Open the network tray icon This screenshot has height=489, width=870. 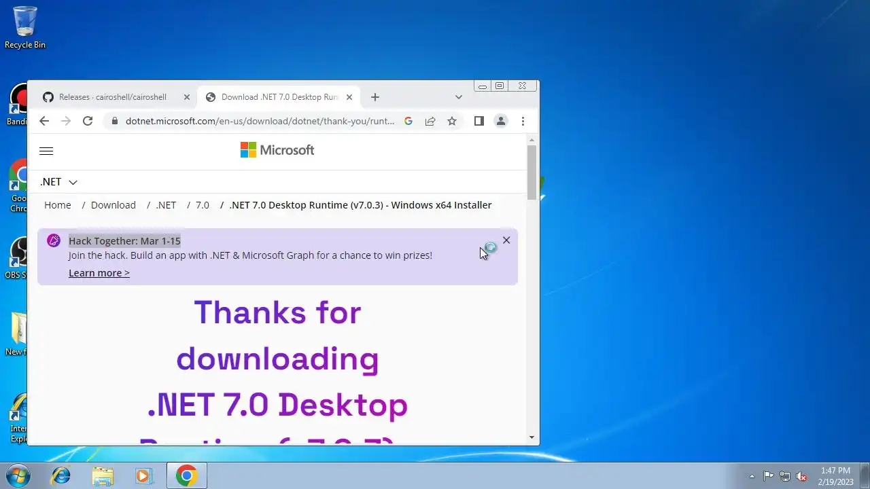(785, 476)
